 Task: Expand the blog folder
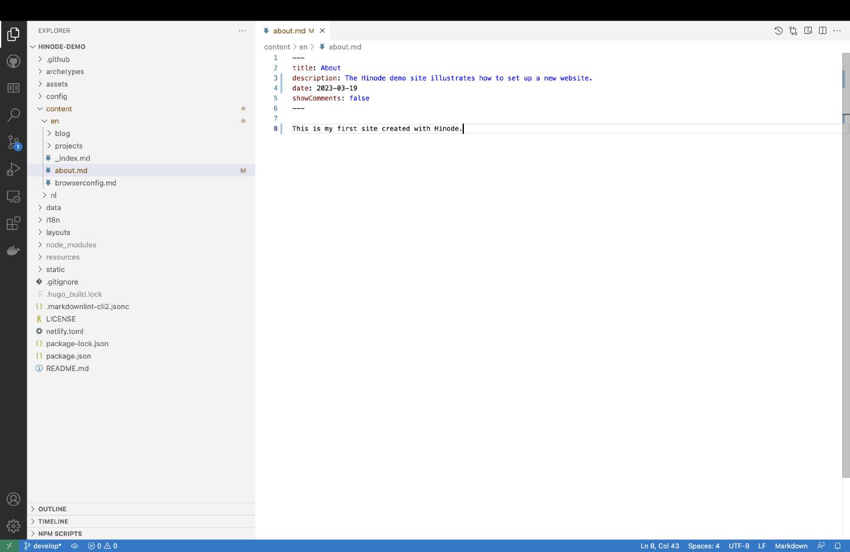141,133
